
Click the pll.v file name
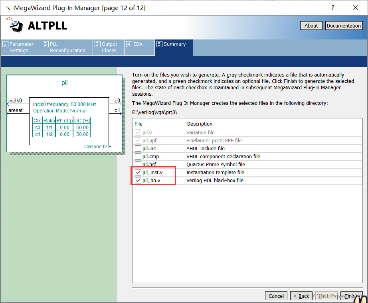(147, 132)
